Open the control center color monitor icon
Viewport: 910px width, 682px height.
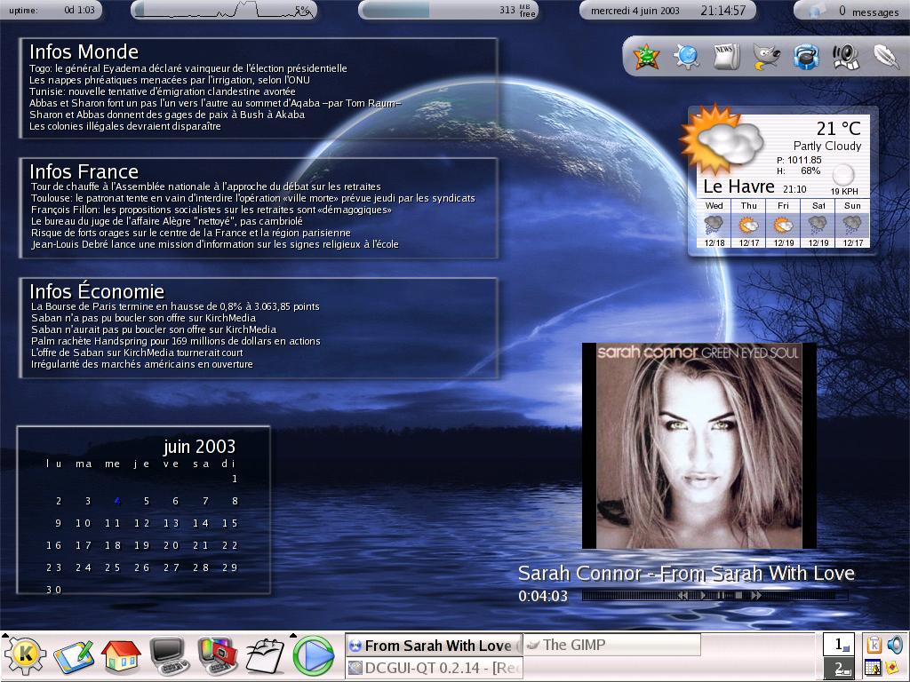218,656
